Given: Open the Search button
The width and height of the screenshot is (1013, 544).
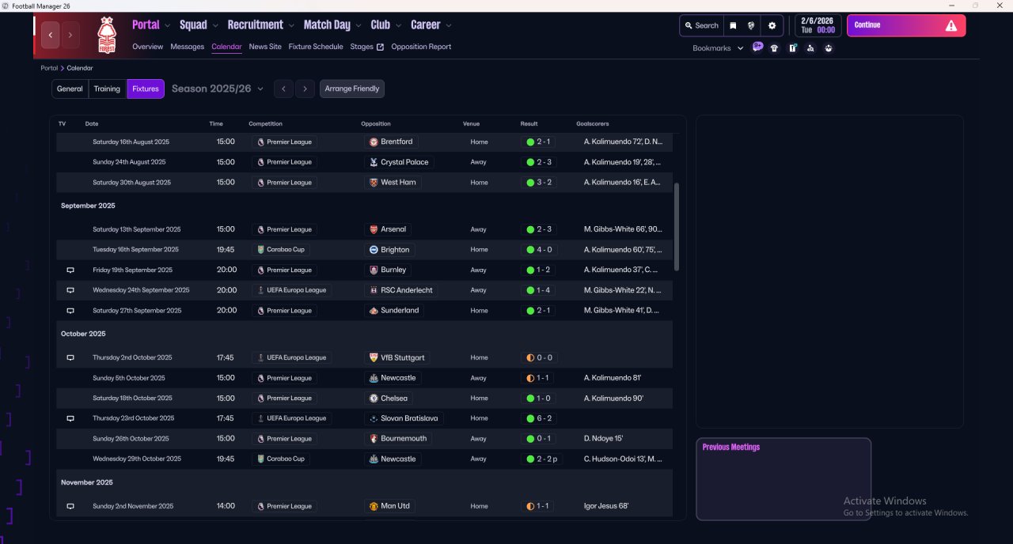Looking at the screenshot, I should [702, 25].
